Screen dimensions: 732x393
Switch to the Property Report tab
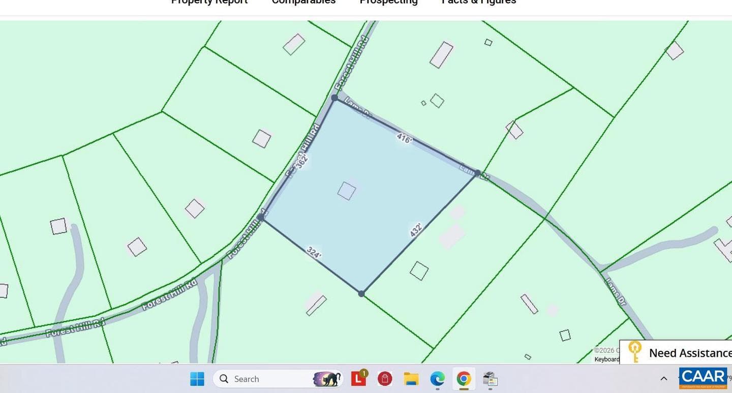(x=209, y=2)
